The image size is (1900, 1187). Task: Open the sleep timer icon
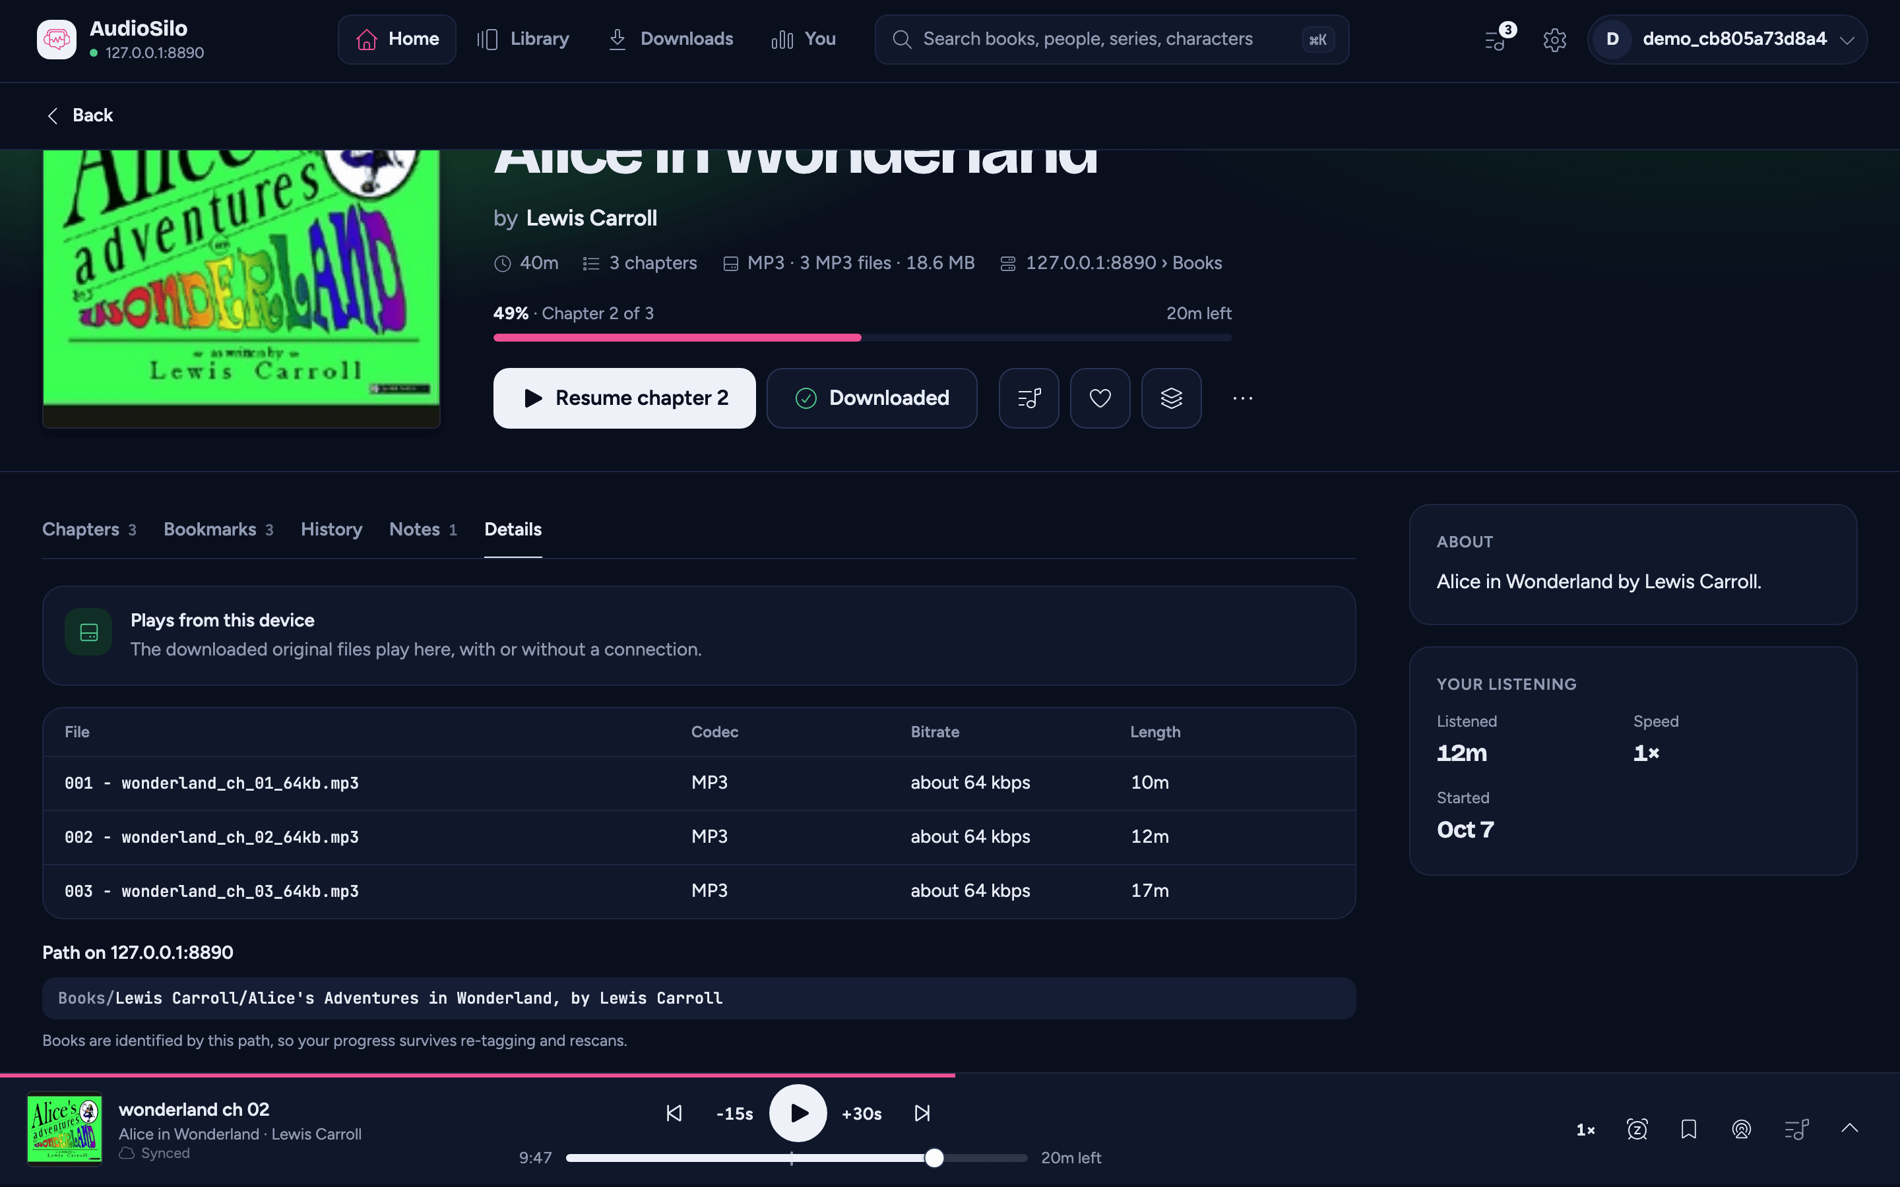point(1637,1129)
